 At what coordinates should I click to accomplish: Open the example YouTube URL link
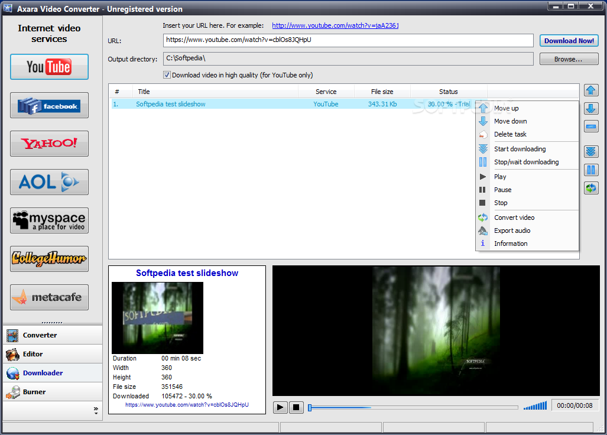tap(335, 25)
